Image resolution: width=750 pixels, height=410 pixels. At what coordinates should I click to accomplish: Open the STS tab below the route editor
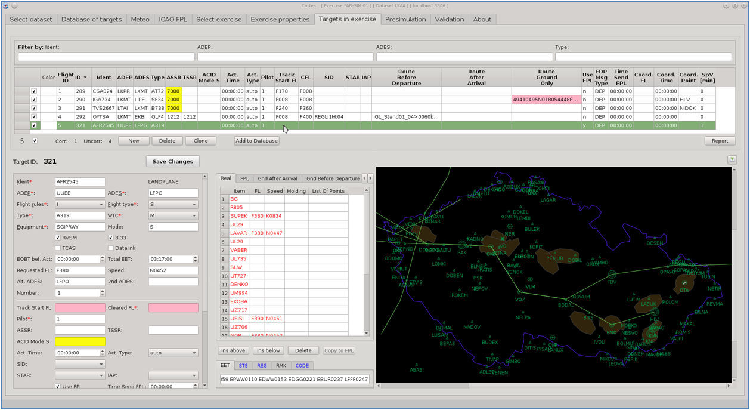(243, 366)
